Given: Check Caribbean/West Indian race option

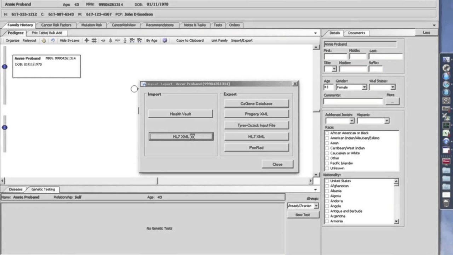Looking at the screenshot, I should [327, 148].
